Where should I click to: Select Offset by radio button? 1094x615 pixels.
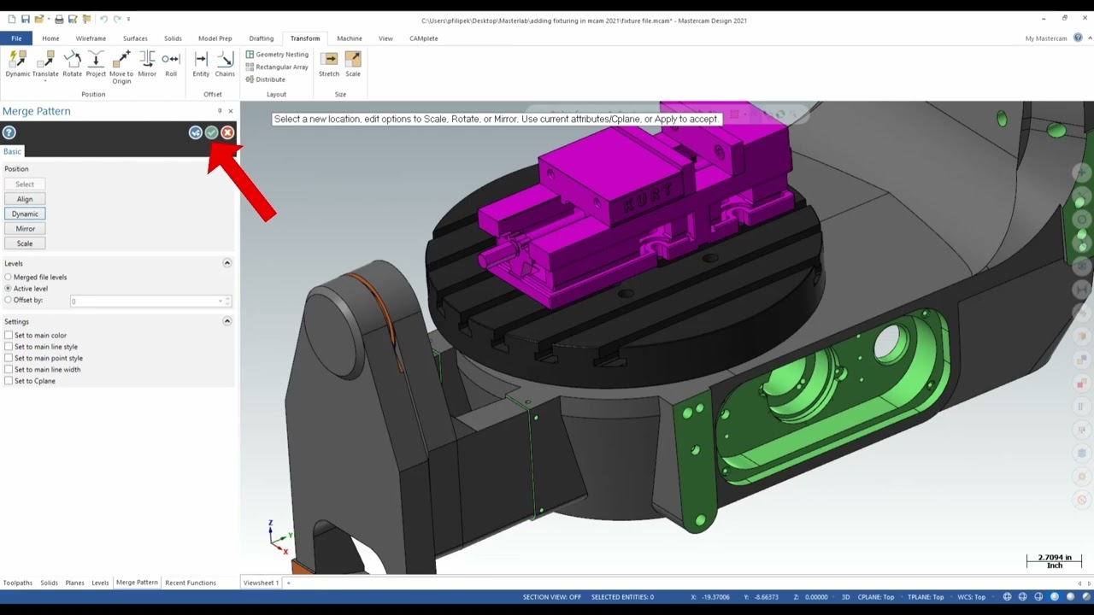[8, 300]
